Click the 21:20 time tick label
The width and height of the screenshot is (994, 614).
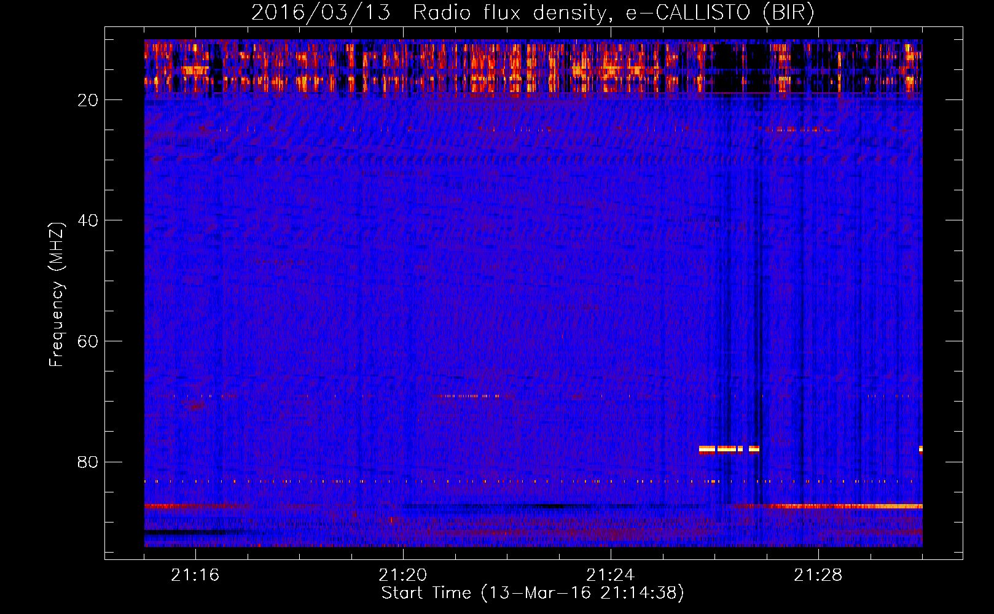tap(402, 575)
